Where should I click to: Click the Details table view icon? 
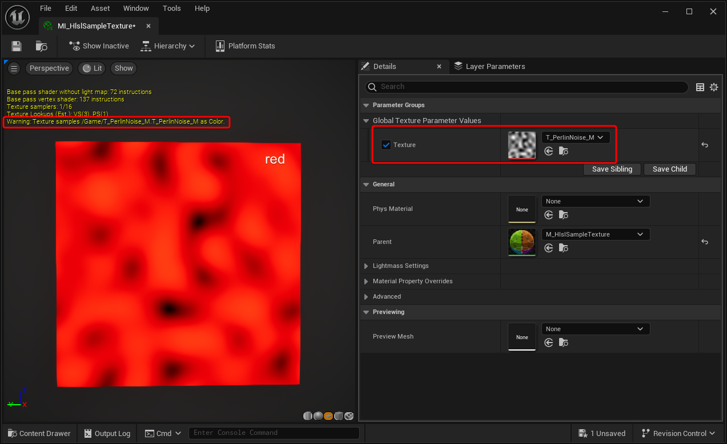[x=700, y=87]
